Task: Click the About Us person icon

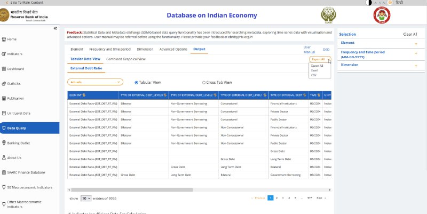Action: 4,157
